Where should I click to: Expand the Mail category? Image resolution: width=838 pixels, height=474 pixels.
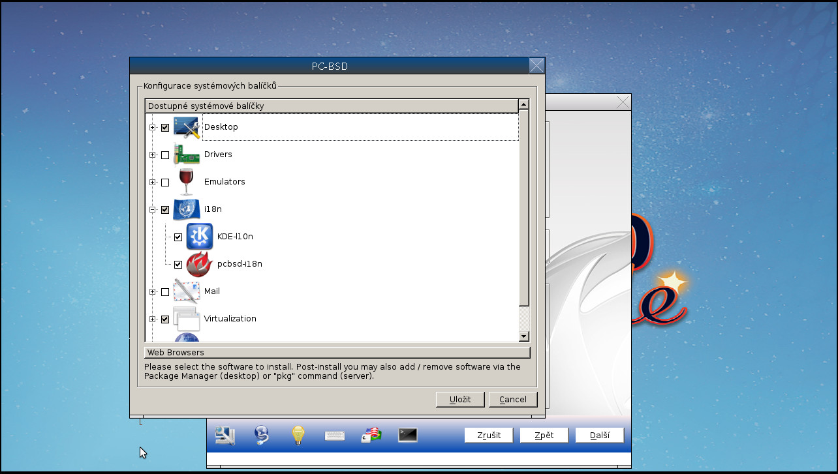(x=152, y=292)
